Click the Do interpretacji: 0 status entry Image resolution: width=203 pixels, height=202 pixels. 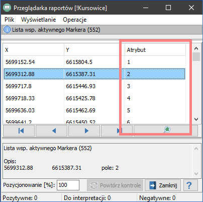click(x=87, y=198)
